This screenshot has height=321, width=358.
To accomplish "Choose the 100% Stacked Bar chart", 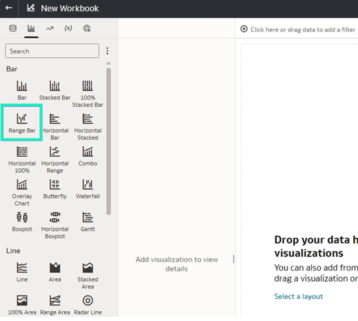I will (x=87, y=94).
